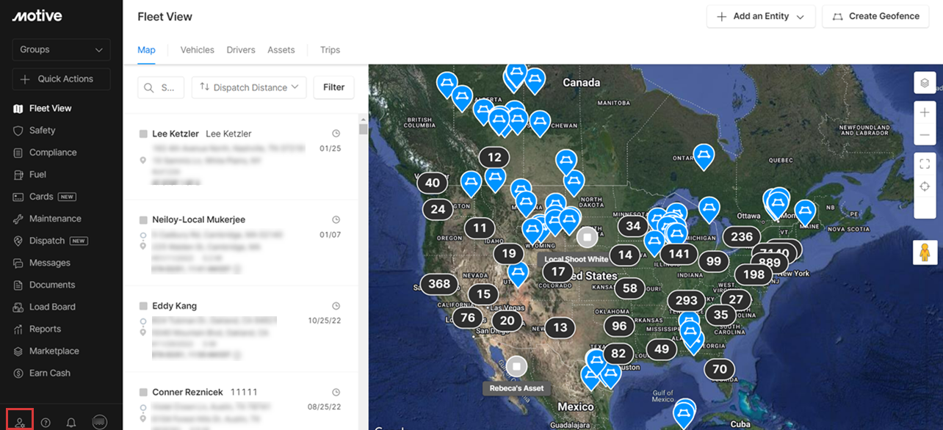Open the help question mark icon
This screenshot has height=430, width=943.
(46, 423)
